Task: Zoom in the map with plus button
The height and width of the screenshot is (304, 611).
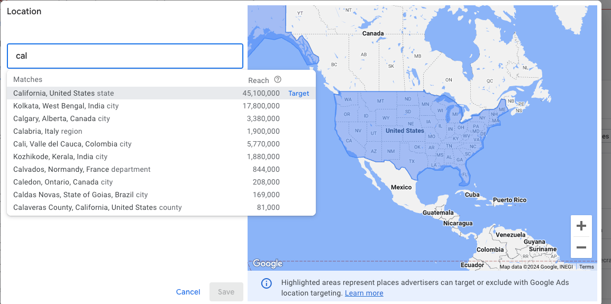Action: [581, 226]
